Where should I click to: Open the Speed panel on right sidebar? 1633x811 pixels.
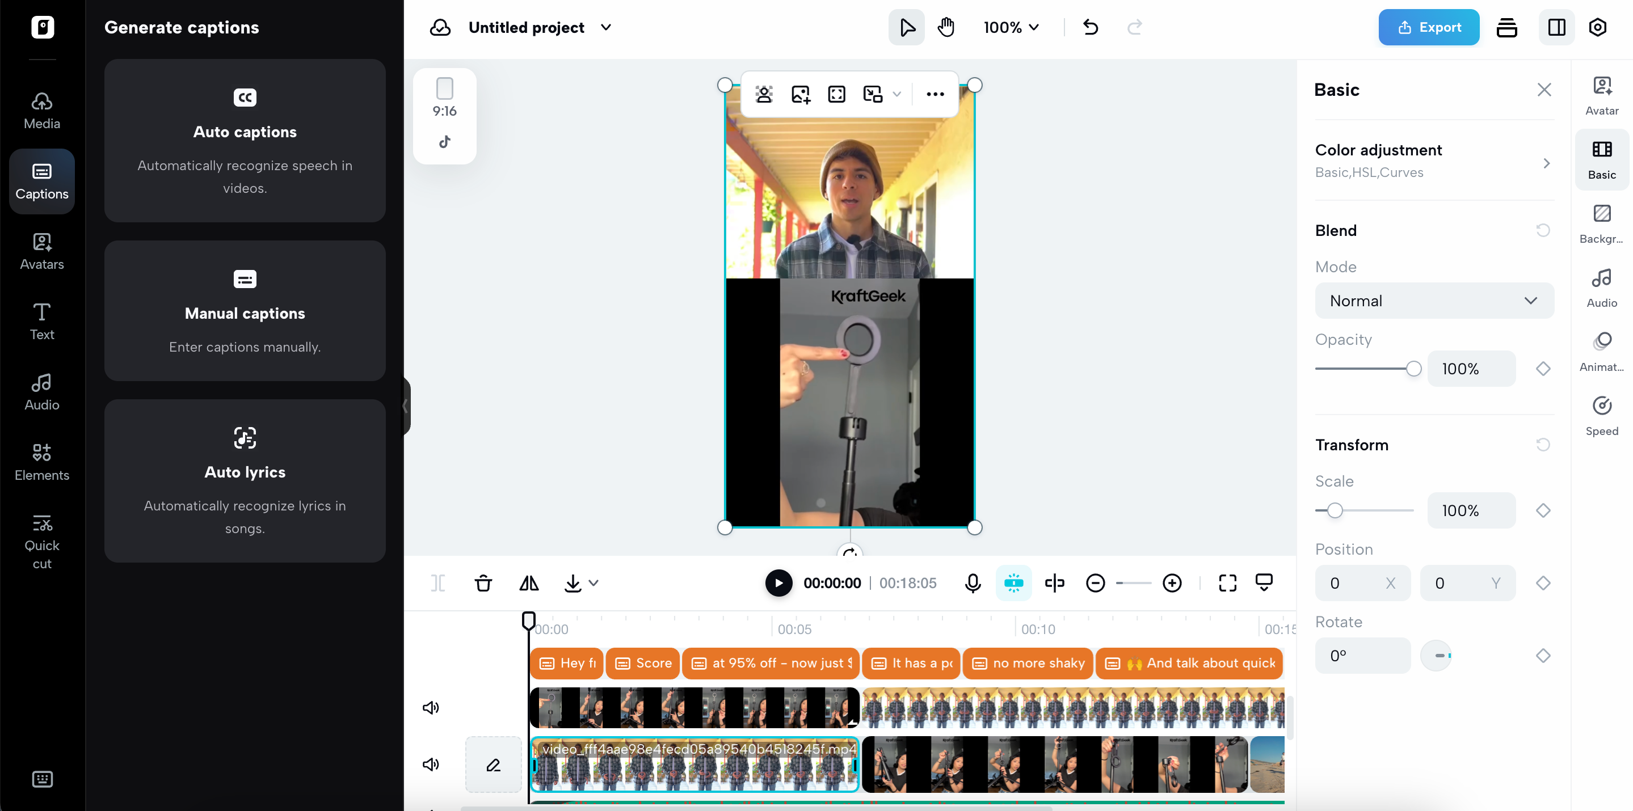pos(1601,416)
